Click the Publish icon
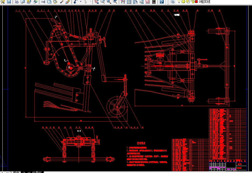 [29, 2]
